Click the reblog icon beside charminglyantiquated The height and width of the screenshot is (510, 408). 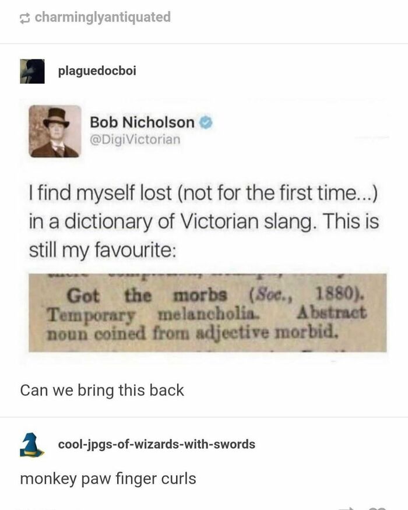click(24, 18)
